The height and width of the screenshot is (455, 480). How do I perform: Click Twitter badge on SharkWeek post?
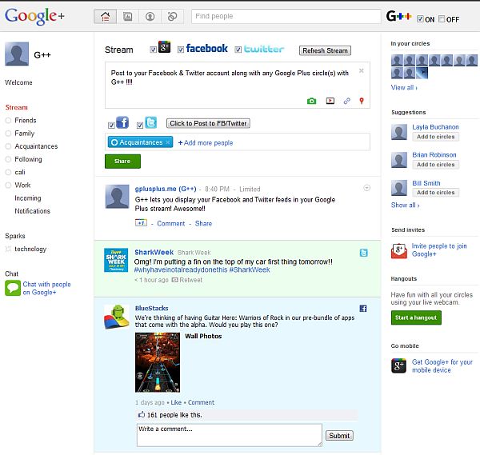(363, 253)
